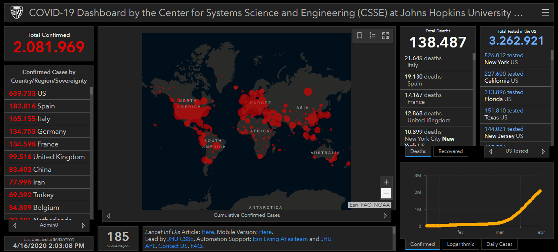
Task: Select New York City deaths entry
Action: (x=436, y=136)
